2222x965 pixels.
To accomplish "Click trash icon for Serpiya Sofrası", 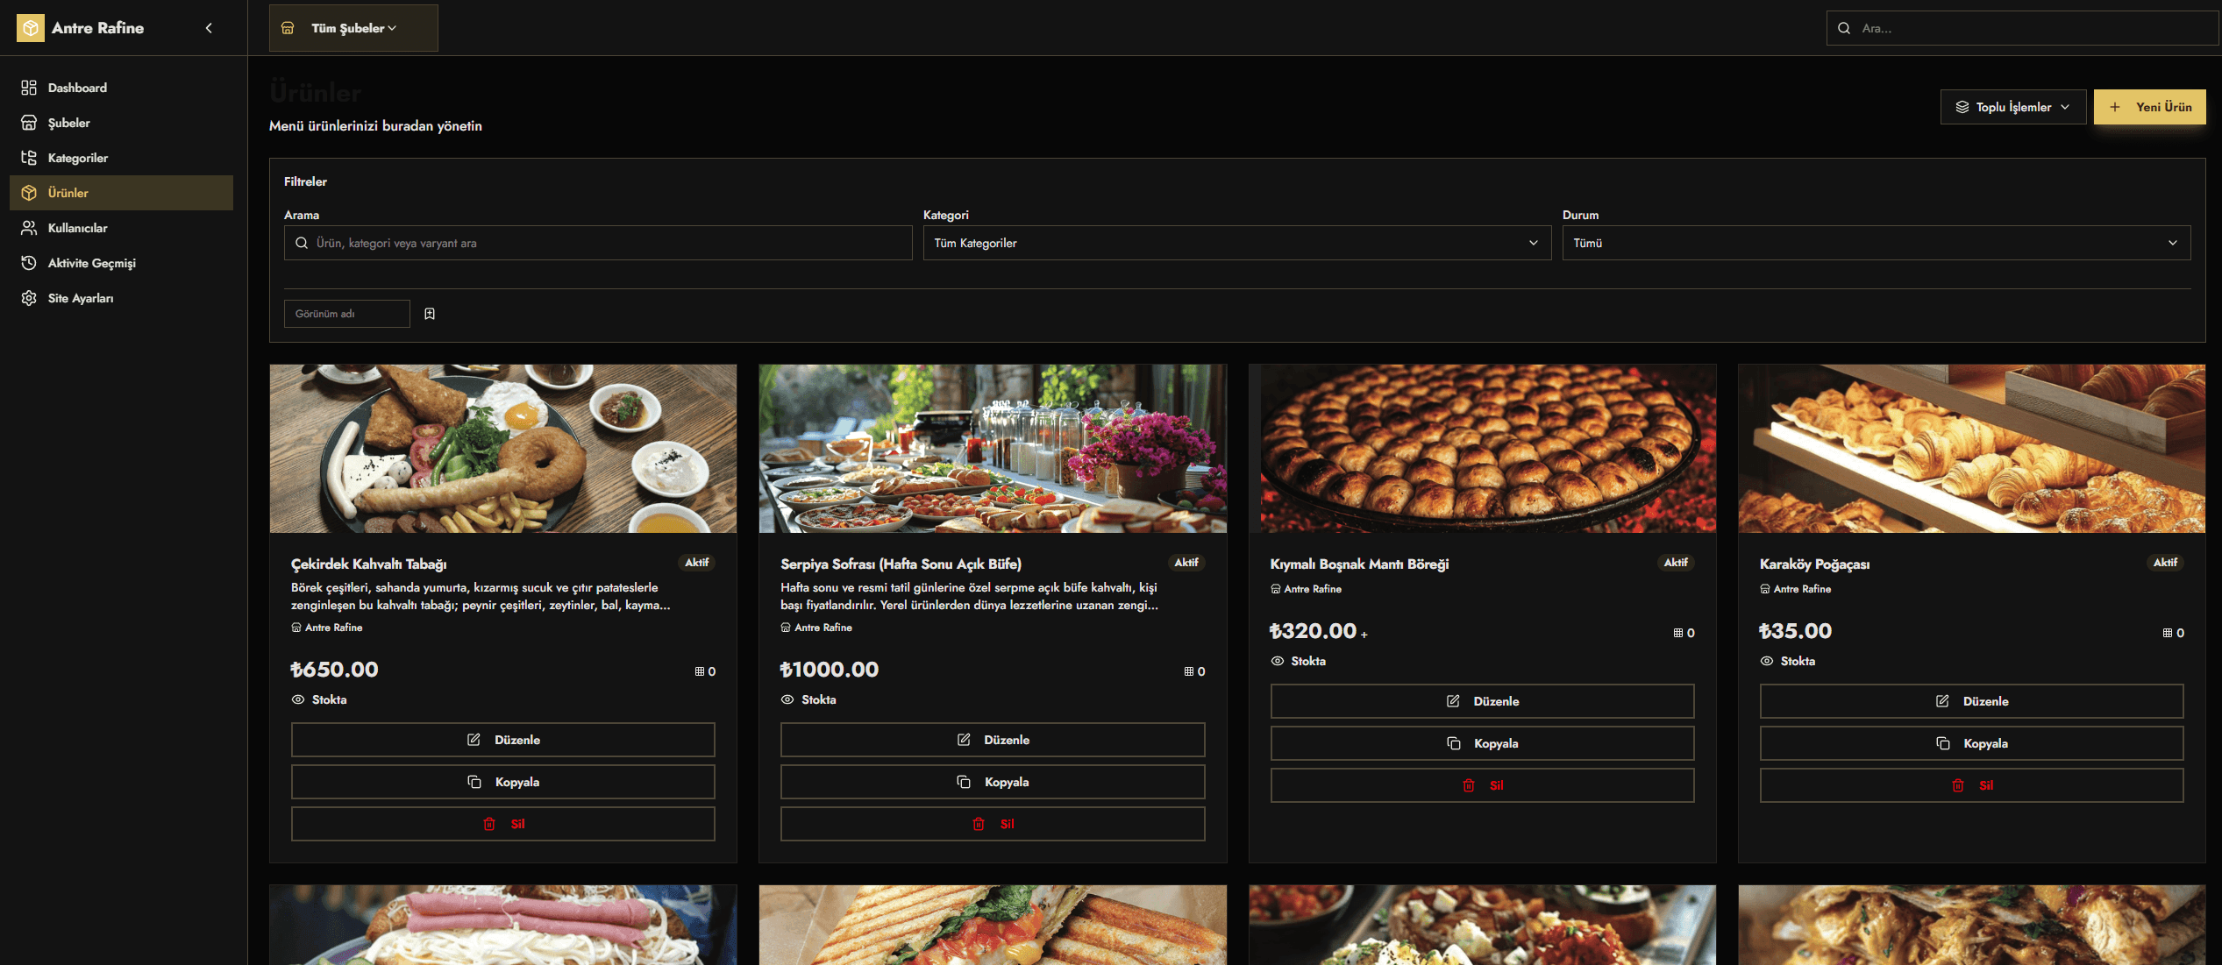I will 979,824.
